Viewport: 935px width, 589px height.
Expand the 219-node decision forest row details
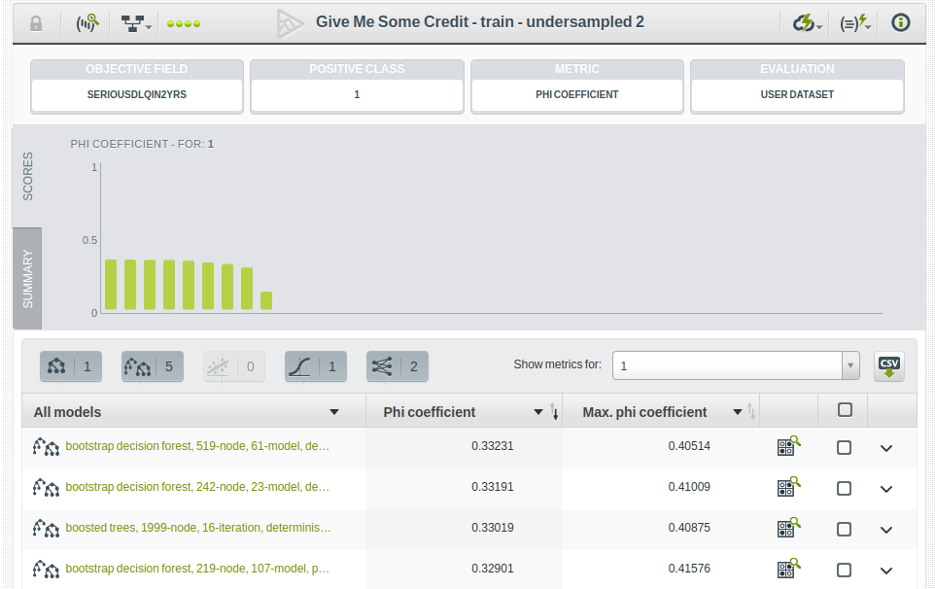click(x=885, y=571)
